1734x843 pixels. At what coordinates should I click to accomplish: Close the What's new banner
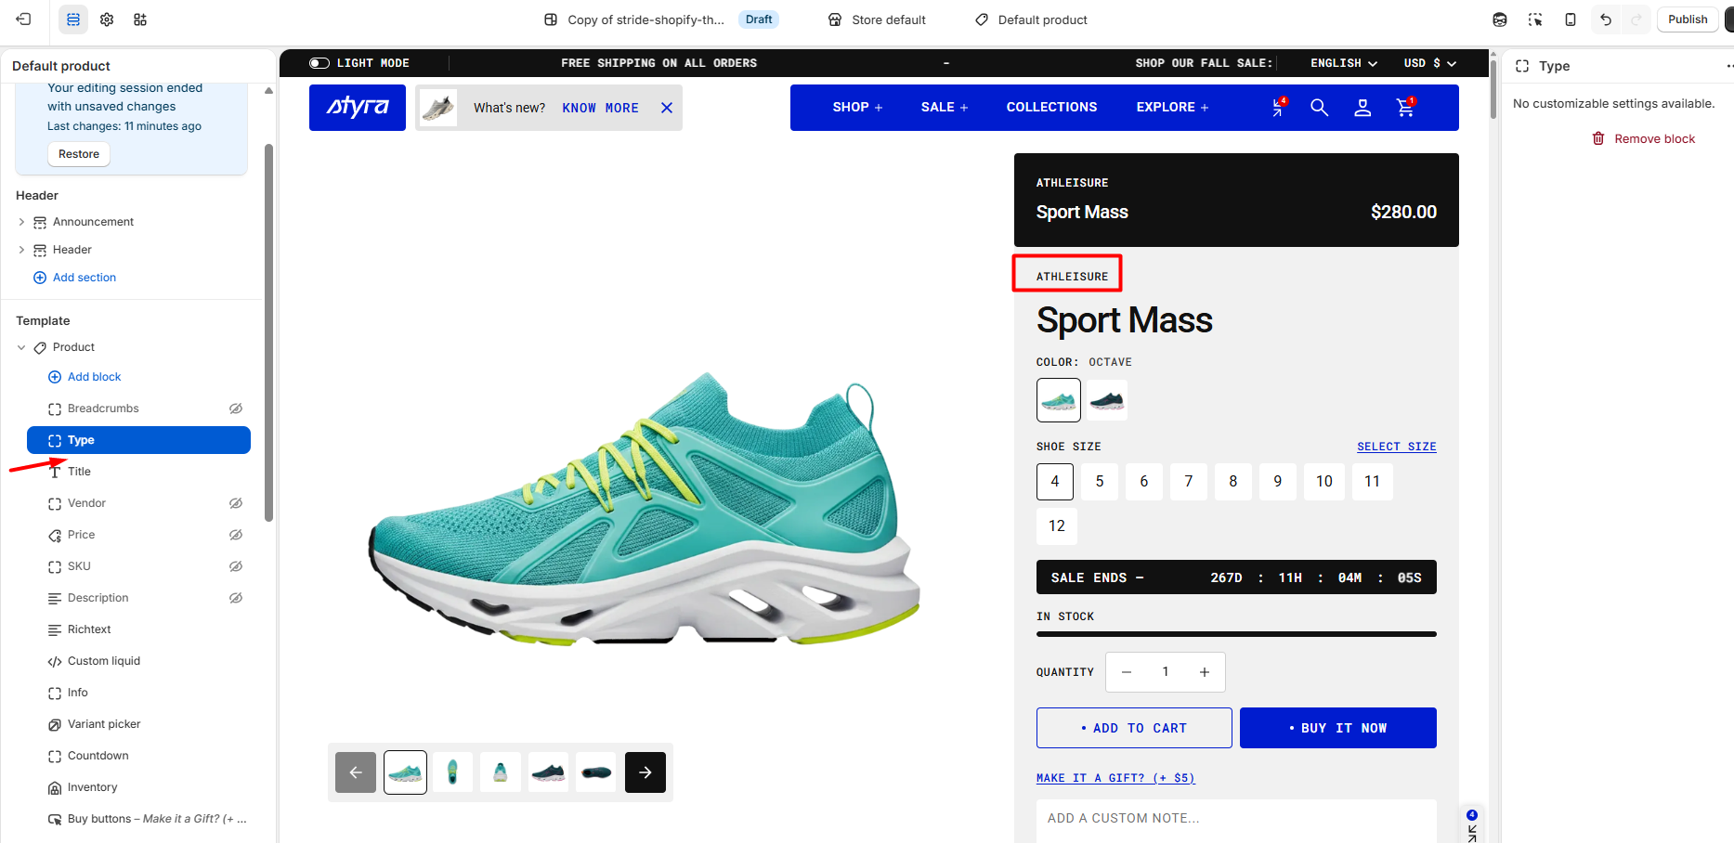click(x=667, y=108)
